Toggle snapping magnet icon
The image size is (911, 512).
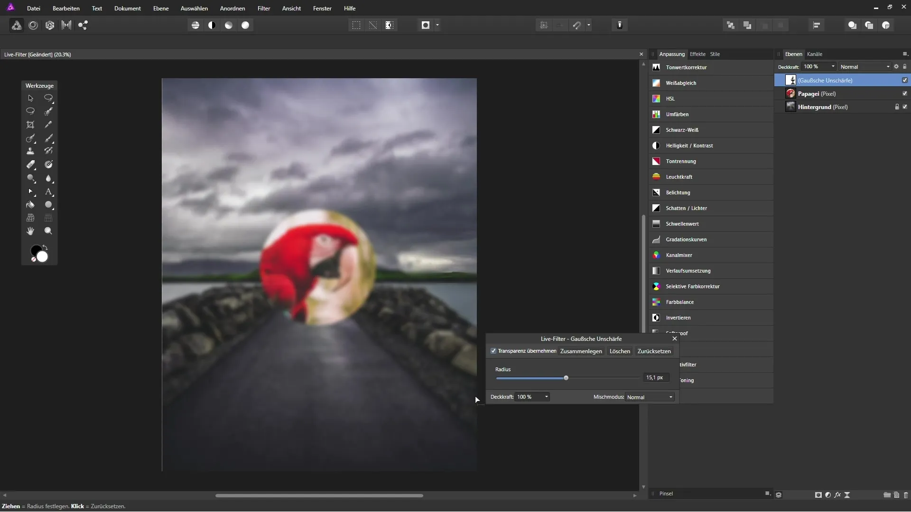coord(577,25)
